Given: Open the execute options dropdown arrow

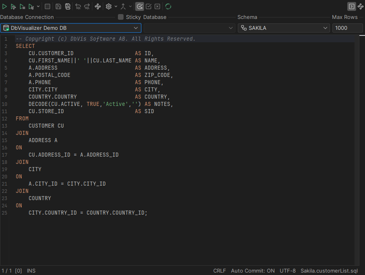Looking at the screenshot, I should [x=38, y=6].
